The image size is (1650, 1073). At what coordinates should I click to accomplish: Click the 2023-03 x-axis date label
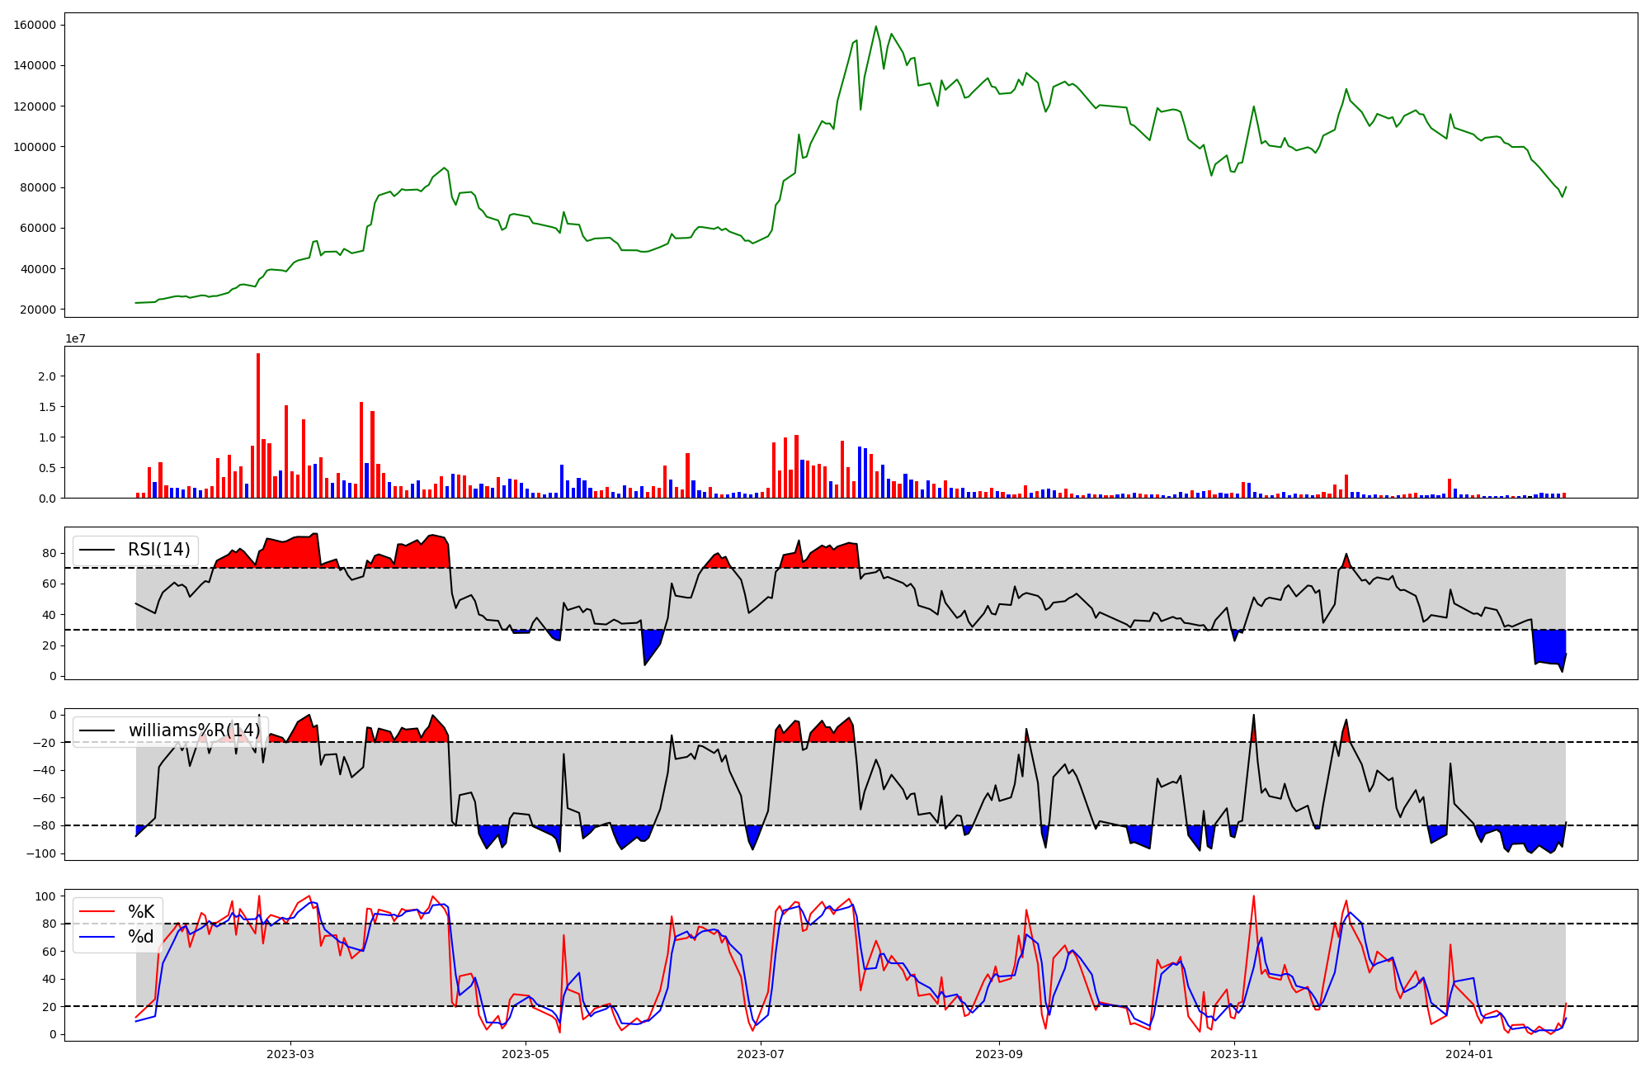tap(290, 1054)
